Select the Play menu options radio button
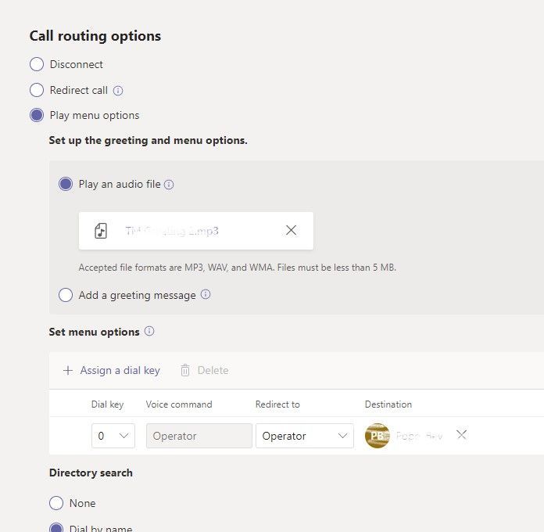 coord(37,115)
